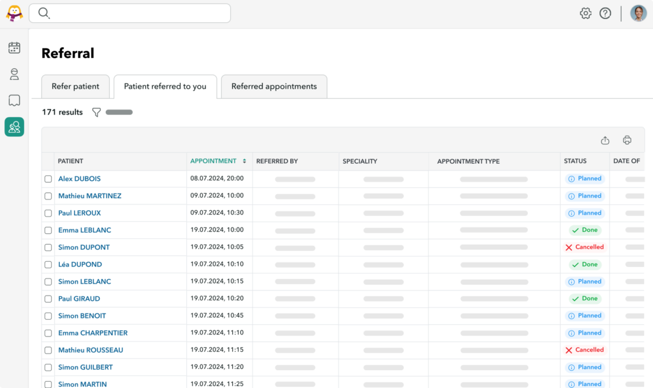Image resolution: width=653 pixels, height=388 pixels.
Task: Open patient Emma CHARPENTIER link
Action: click(x=93, y=333)
